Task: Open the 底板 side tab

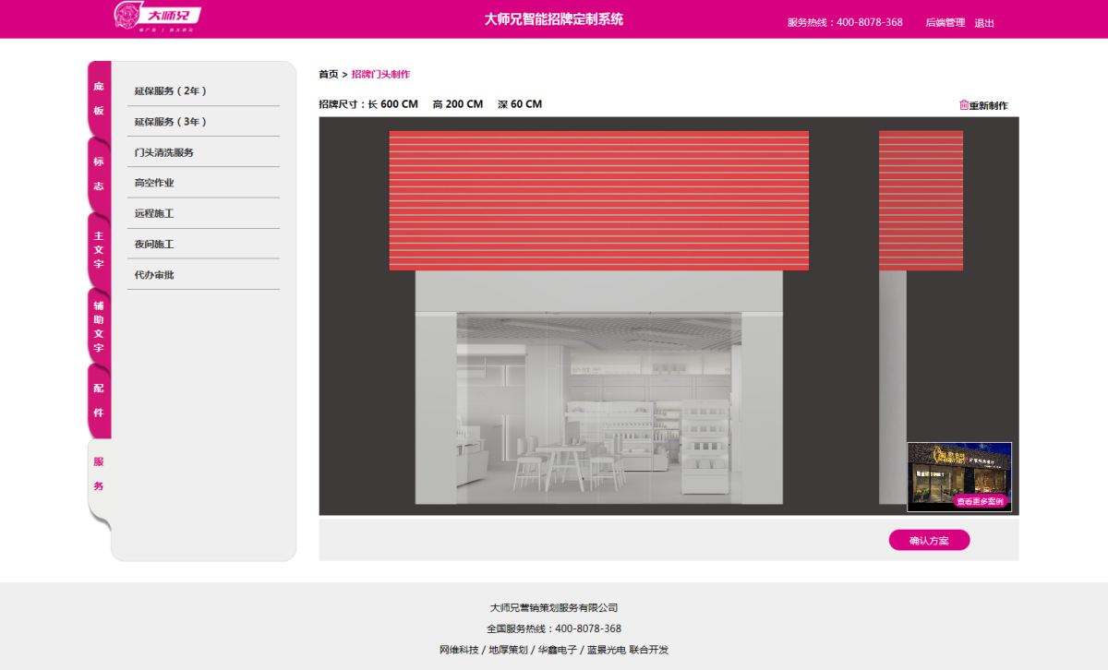Action: pos(99,99)
